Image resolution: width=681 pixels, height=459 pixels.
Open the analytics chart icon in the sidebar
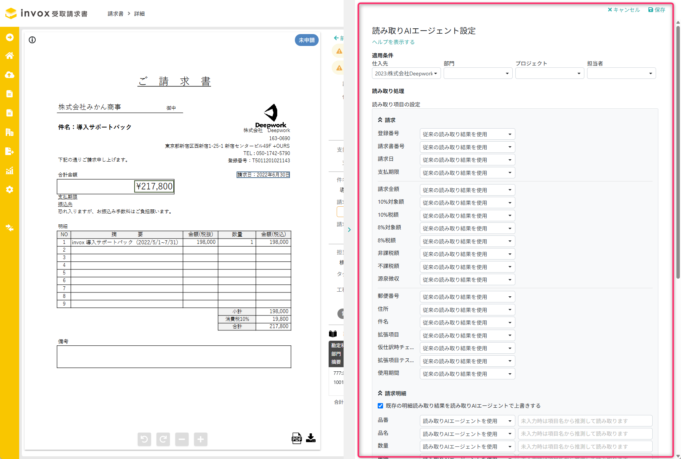(x=10, y=170)
